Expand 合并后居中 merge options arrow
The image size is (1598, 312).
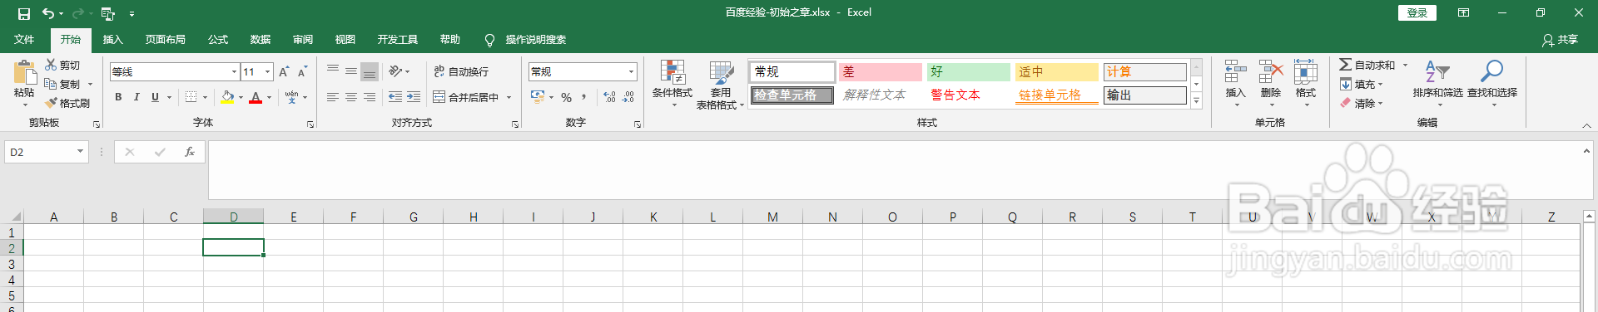click(509, 97)
